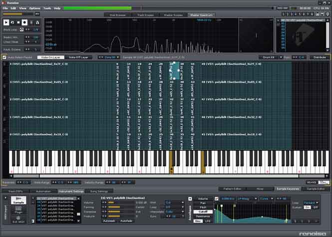332x237 pixels.
Task: Open the Sample Editor view
Action: pyautogui.click(x=316, y=189)
